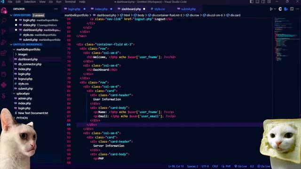Open Customize Layout icon in title bar
This screenshot has height=169, width=301.
[x=269, y=2]
